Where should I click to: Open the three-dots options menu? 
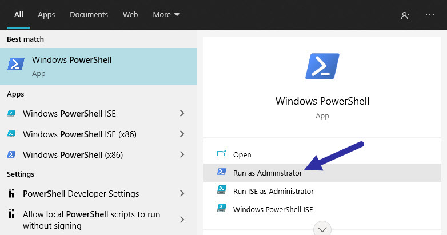click(430, 14)
